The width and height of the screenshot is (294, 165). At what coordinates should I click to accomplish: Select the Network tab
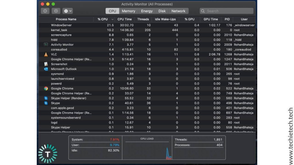coord(178,11)
